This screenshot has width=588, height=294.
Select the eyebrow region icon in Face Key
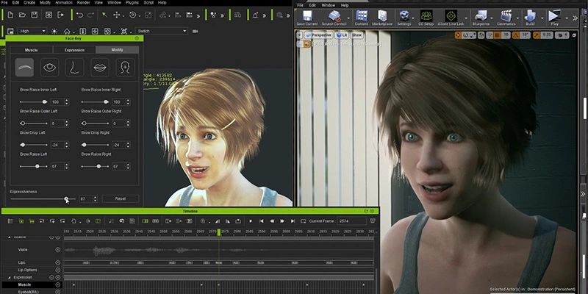coord(24,68)
